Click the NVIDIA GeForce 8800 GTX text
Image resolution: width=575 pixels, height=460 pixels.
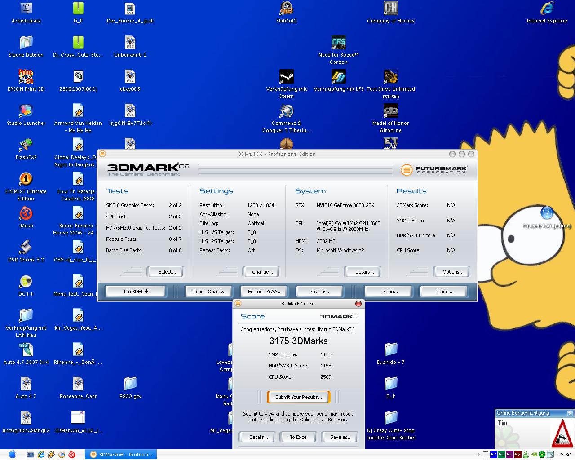point(345,205)
